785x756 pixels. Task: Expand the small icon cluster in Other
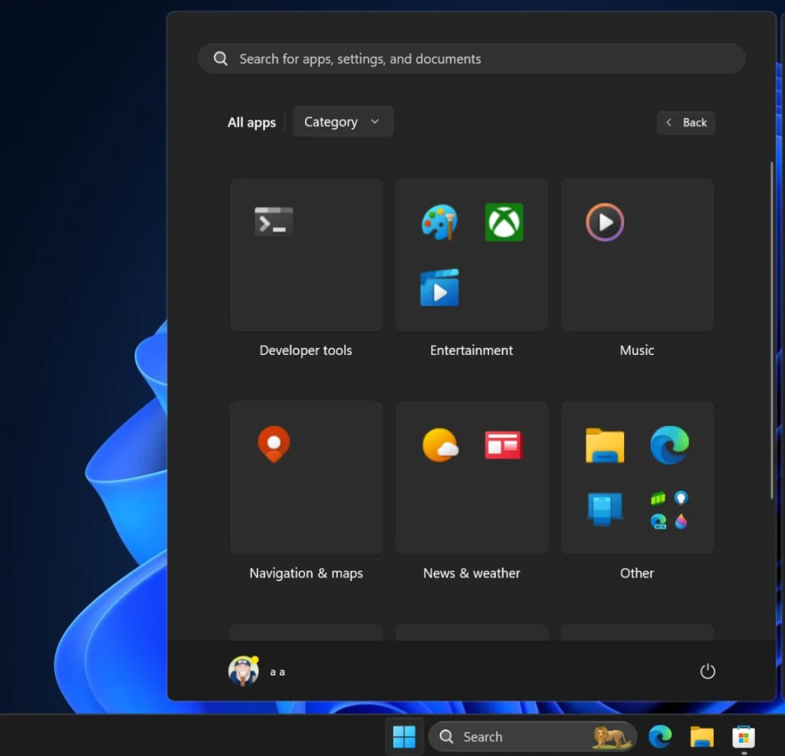click(669, 510)
